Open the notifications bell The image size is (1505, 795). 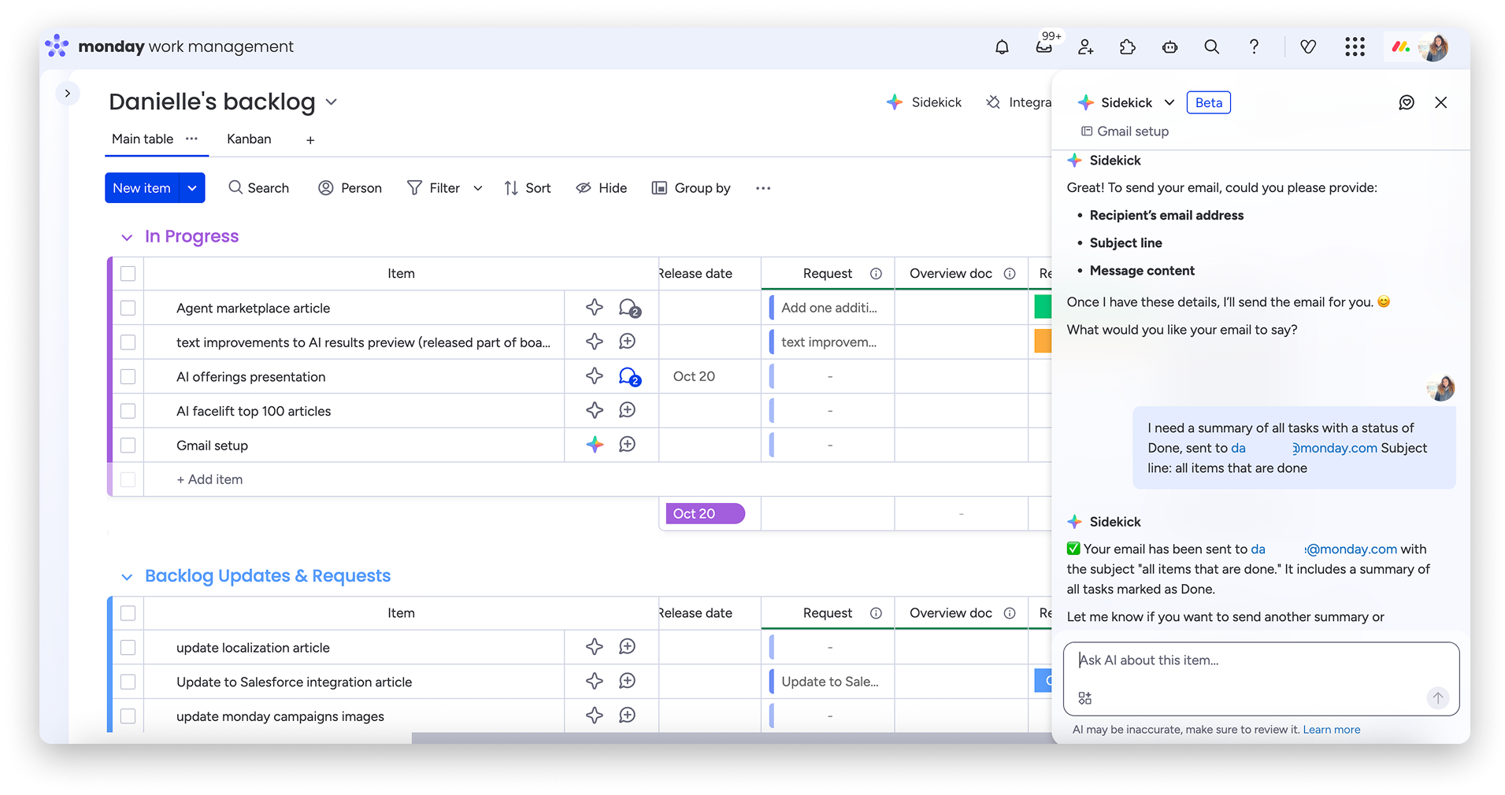coord(1002,47)
